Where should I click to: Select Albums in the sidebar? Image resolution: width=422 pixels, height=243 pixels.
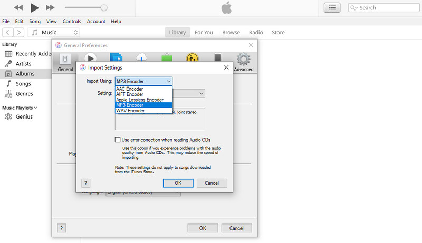click(26, 74)
